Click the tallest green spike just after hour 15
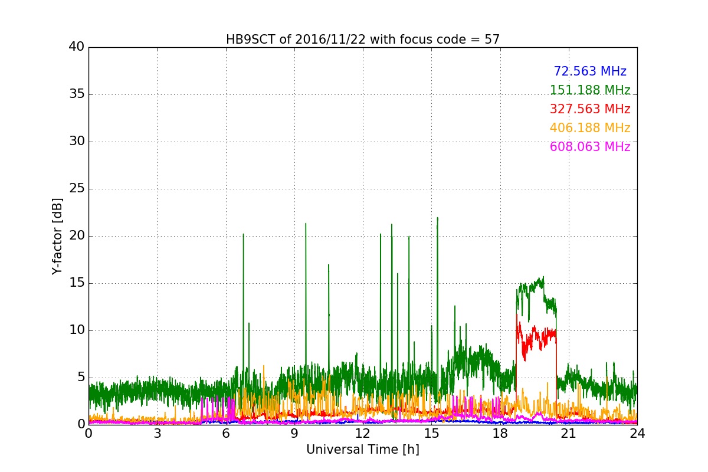This screenshot has height=472, width=708. (x=437, y=295)
